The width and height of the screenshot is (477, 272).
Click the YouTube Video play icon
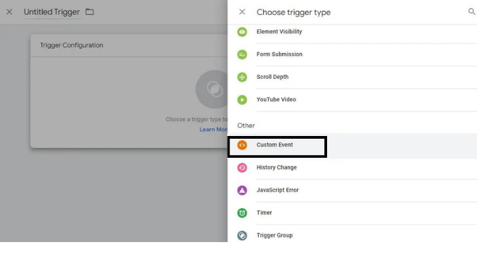coord(242,100)
